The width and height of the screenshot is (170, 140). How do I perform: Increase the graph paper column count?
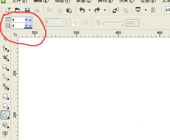[30, 20]
